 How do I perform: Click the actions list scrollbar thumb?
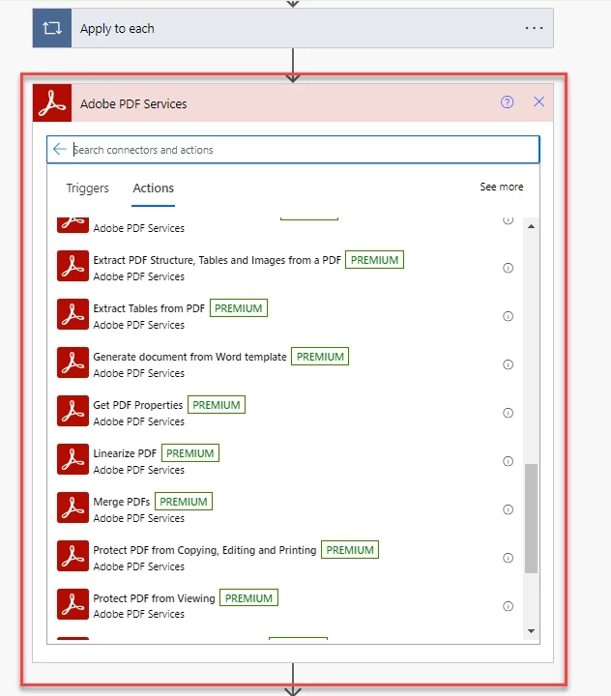click(x=531, y=518)
